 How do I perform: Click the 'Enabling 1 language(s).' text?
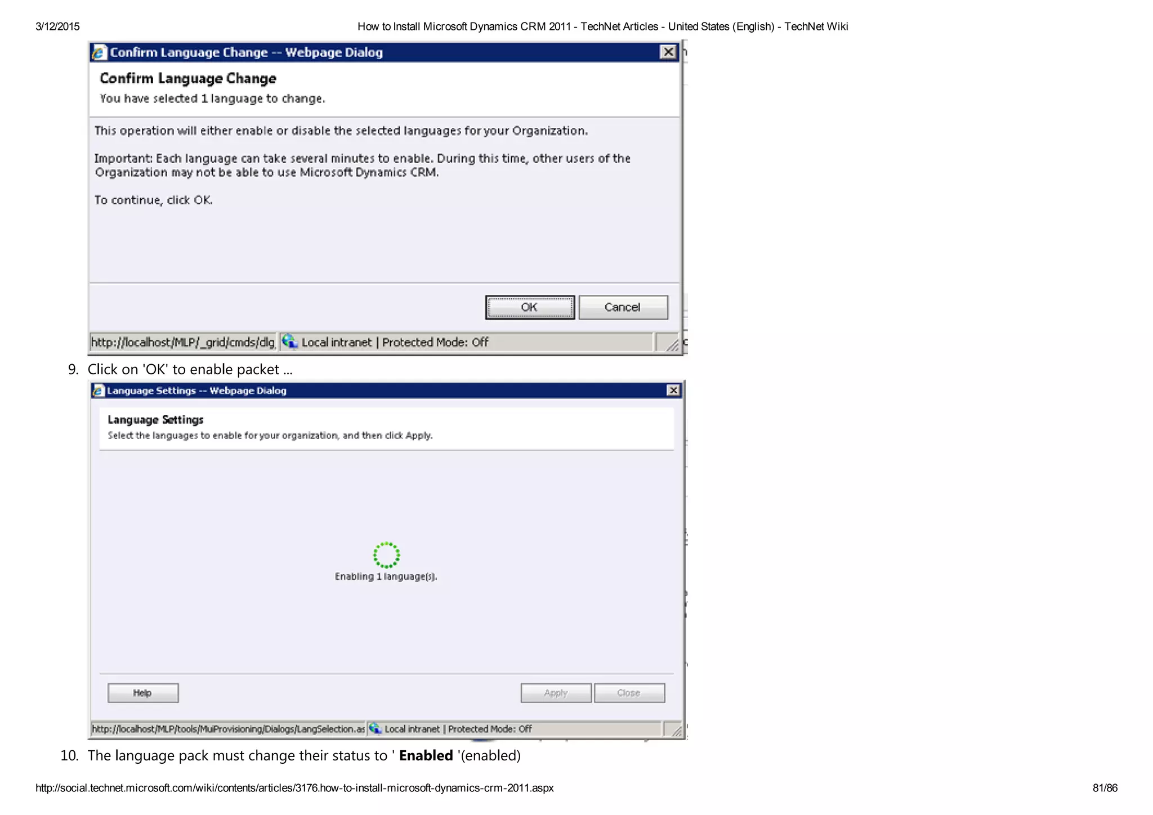pyautogui.click(x=386, y=576)
